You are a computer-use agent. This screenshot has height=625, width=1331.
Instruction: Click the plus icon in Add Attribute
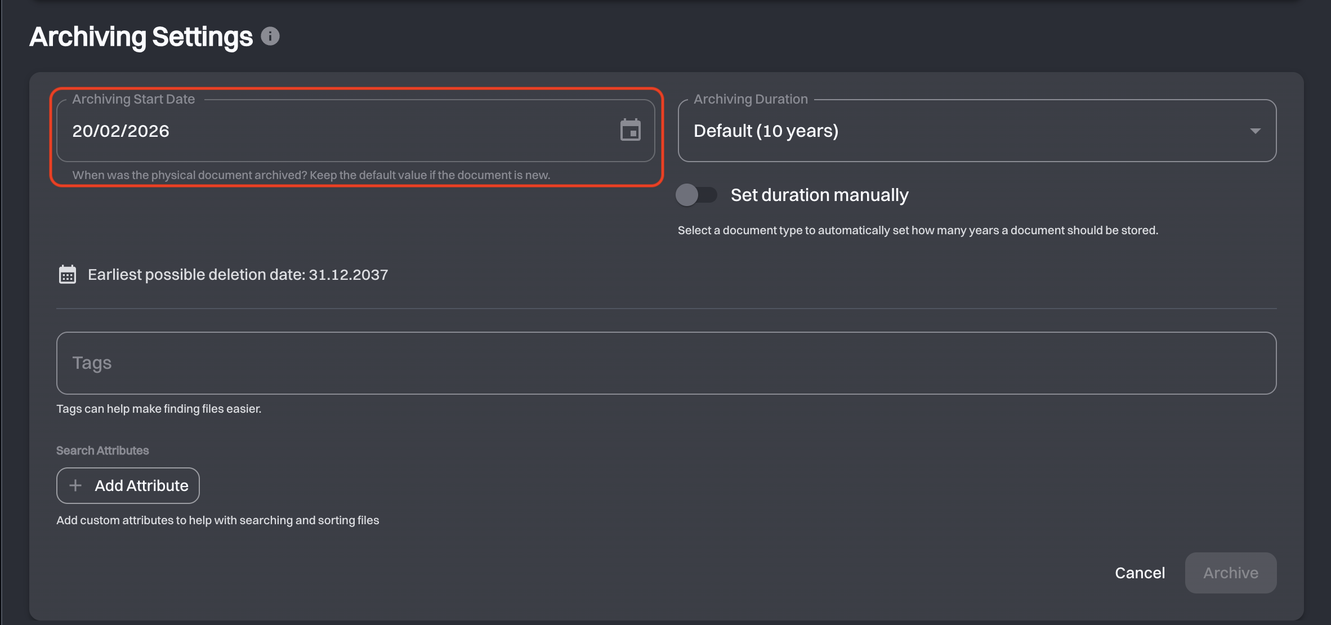[x=75, y=485]
